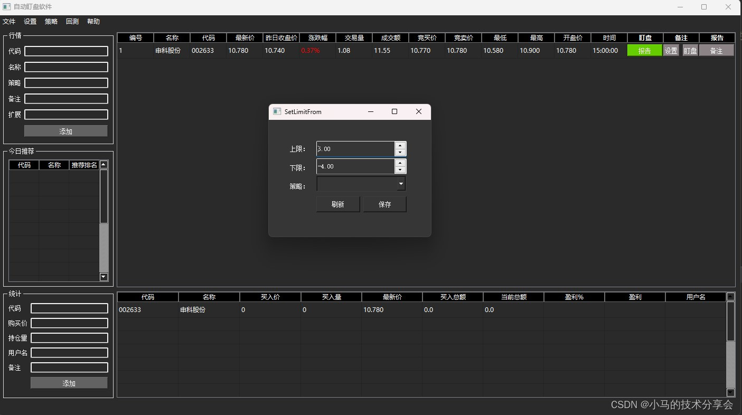
Task: Click the 交易量 column header
Action: pyautogui.click(x=354, y=38)
